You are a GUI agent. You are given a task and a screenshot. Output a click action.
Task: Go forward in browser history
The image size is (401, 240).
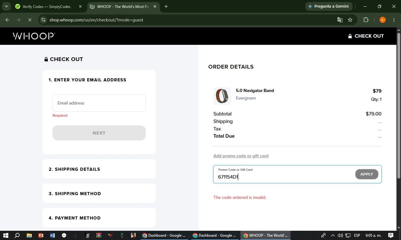pyautogui.click(x=18, y=20)
